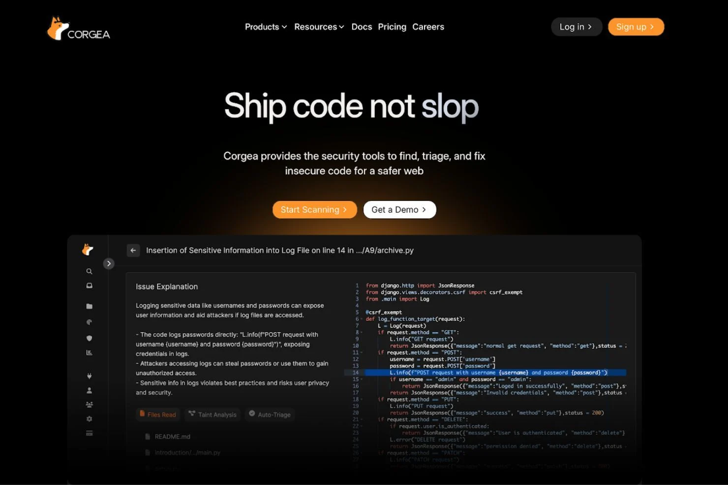Click the plug integrations icon in the sidebar
728x485 pixels.
[89, 376]
